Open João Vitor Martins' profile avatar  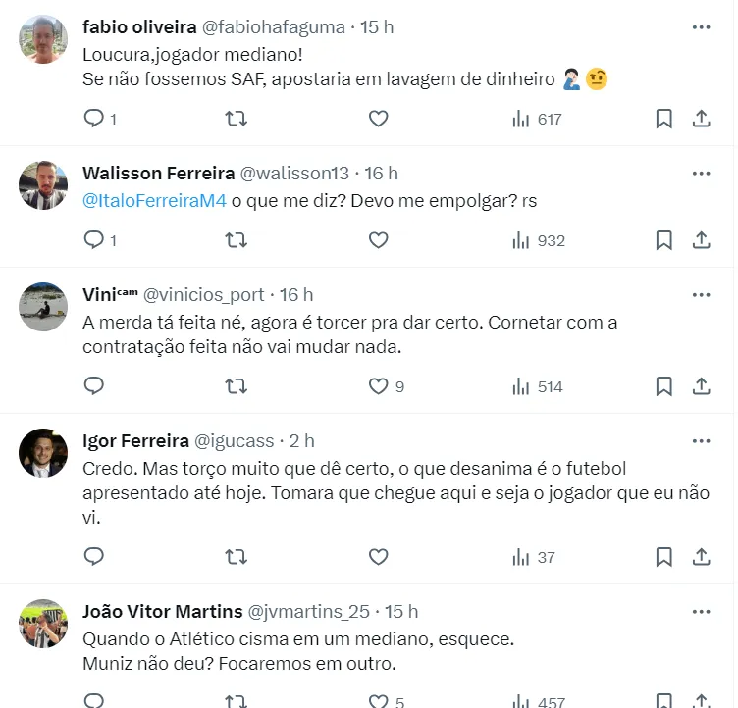43,623
